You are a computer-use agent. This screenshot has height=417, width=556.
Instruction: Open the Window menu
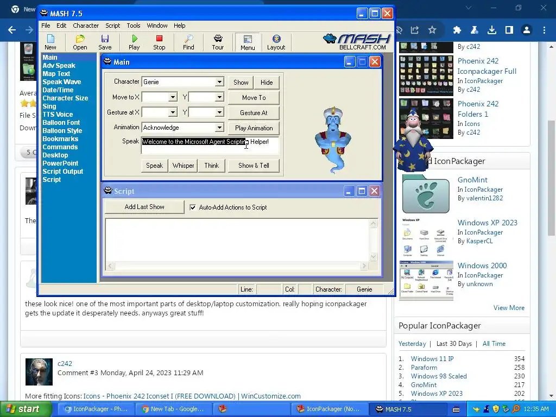(x=157, y=26)
